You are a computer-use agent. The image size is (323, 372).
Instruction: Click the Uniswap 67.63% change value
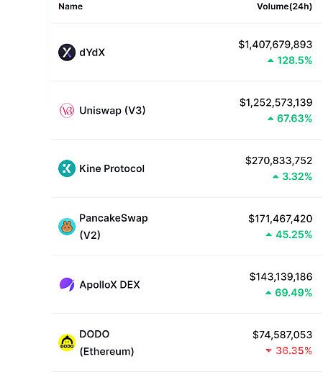[x=294, y=119]
